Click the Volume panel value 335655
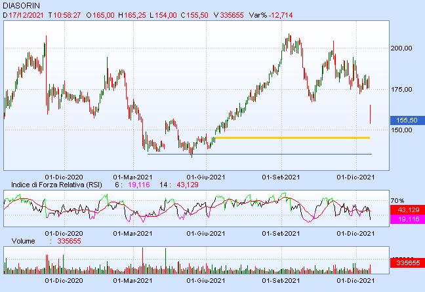This screenshot has height=292, width=425. coord(69,241)
